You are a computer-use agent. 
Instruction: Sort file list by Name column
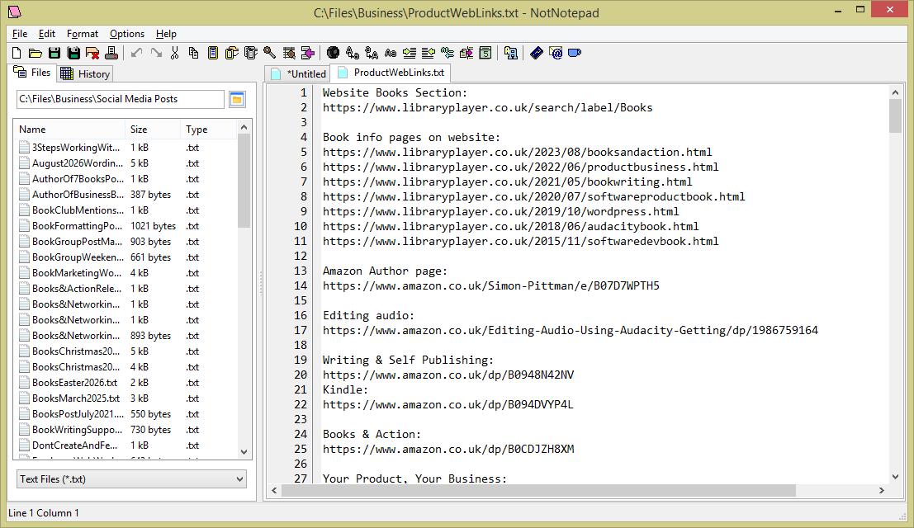70,130
